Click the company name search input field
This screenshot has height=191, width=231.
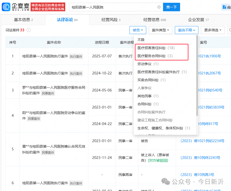click(x=113, y=7)
